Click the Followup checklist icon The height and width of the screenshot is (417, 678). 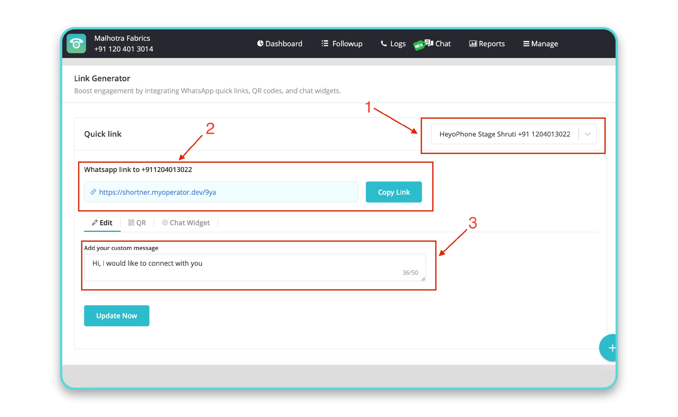click(x=325, y=44)
